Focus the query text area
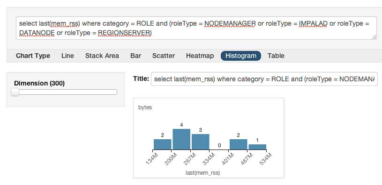This screenshot has height=185, width=382. tap(196, 28)
